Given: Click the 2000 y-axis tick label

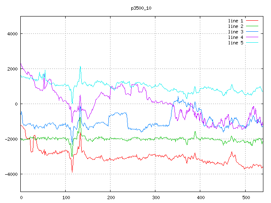Looking at the screenshot, I should (x=12, y=69).
